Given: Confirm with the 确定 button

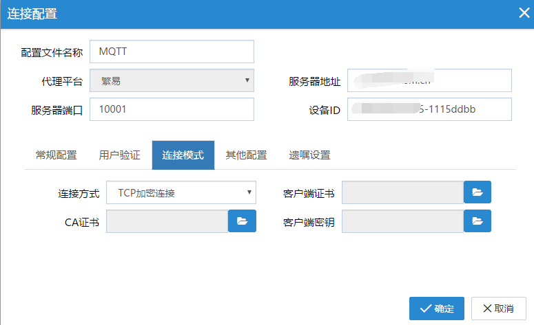Looking at the screenshot, I should [x=436, y=309].
